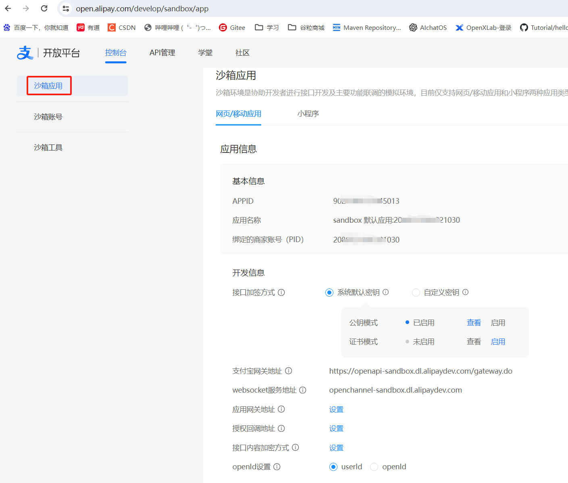Open the Baidu bookmark
Screen dimensions: 568x483
pos(36,27)
